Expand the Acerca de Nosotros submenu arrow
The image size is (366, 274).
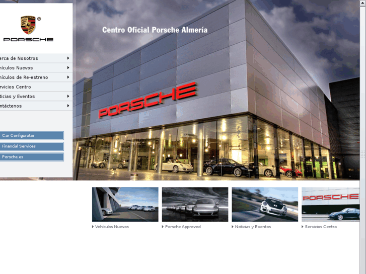click(x=68, y=58)
